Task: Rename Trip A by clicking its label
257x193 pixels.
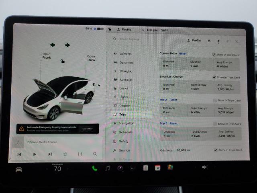Action: click(x=163, y=100)
